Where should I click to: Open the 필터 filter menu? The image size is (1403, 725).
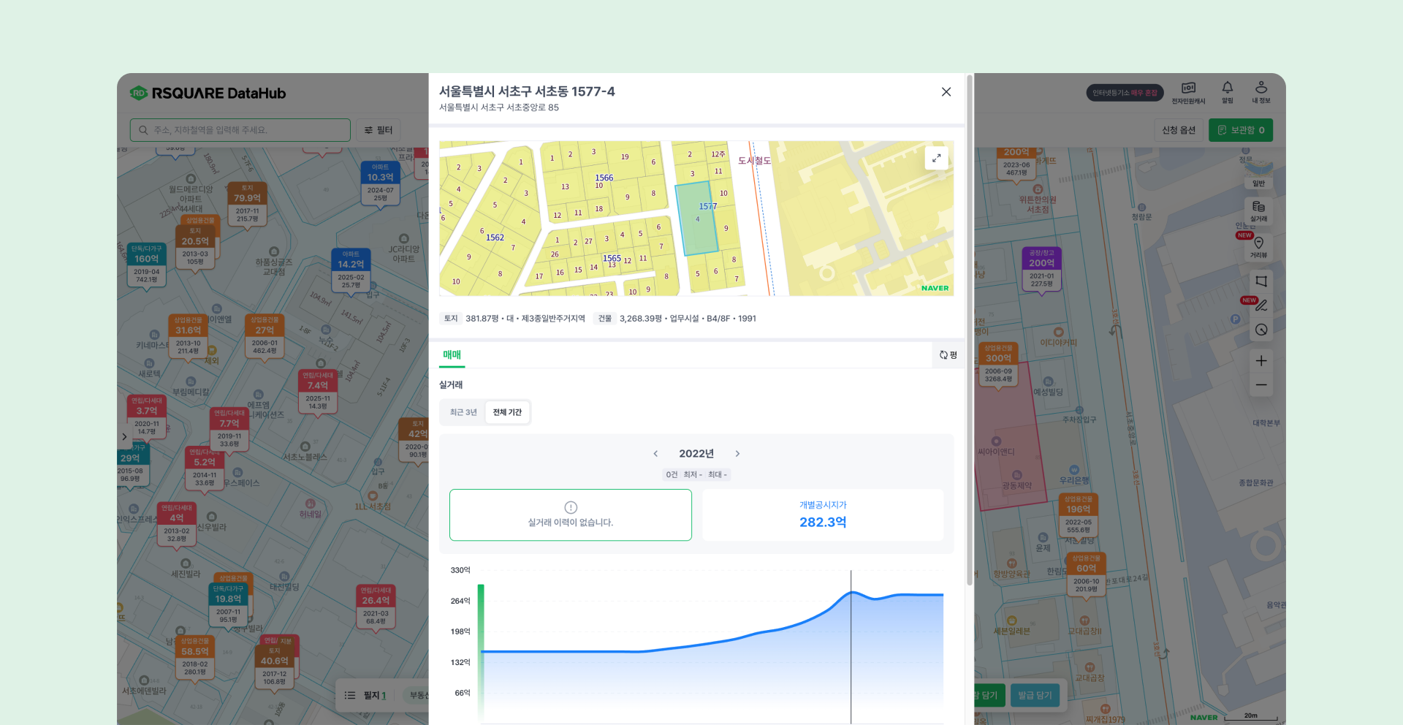(x=379, y=130)
